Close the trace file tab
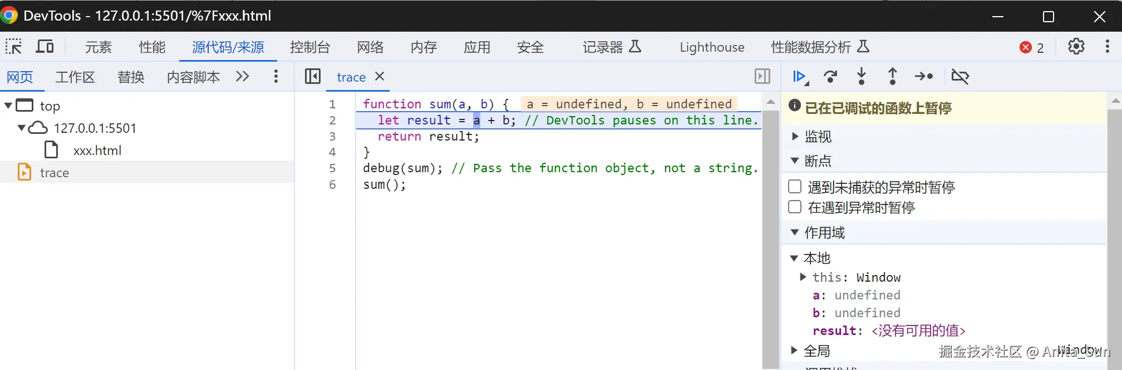1122x370 pixels. point(380,76)
